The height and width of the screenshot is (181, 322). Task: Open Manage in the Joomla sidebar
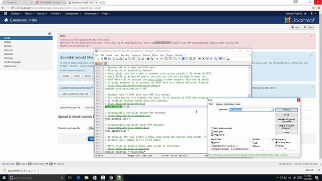point(8,46)
